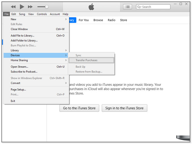The height and width of the screenshot is (144, 192).
Task: Switch to the Browse tab
Action: click(x=98, y=20)
